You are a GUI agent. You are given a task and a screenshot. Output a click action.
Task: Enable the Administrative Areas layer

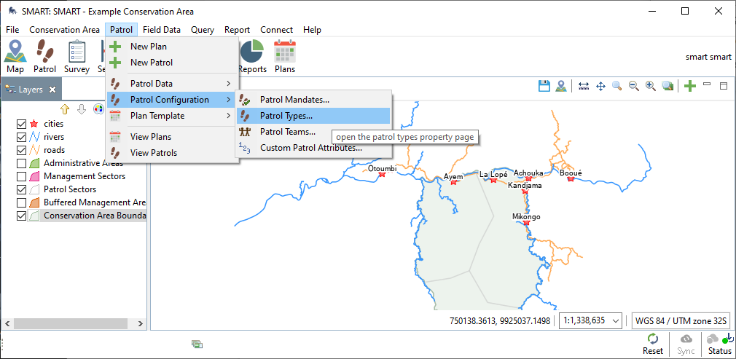(x=21, y=163)
